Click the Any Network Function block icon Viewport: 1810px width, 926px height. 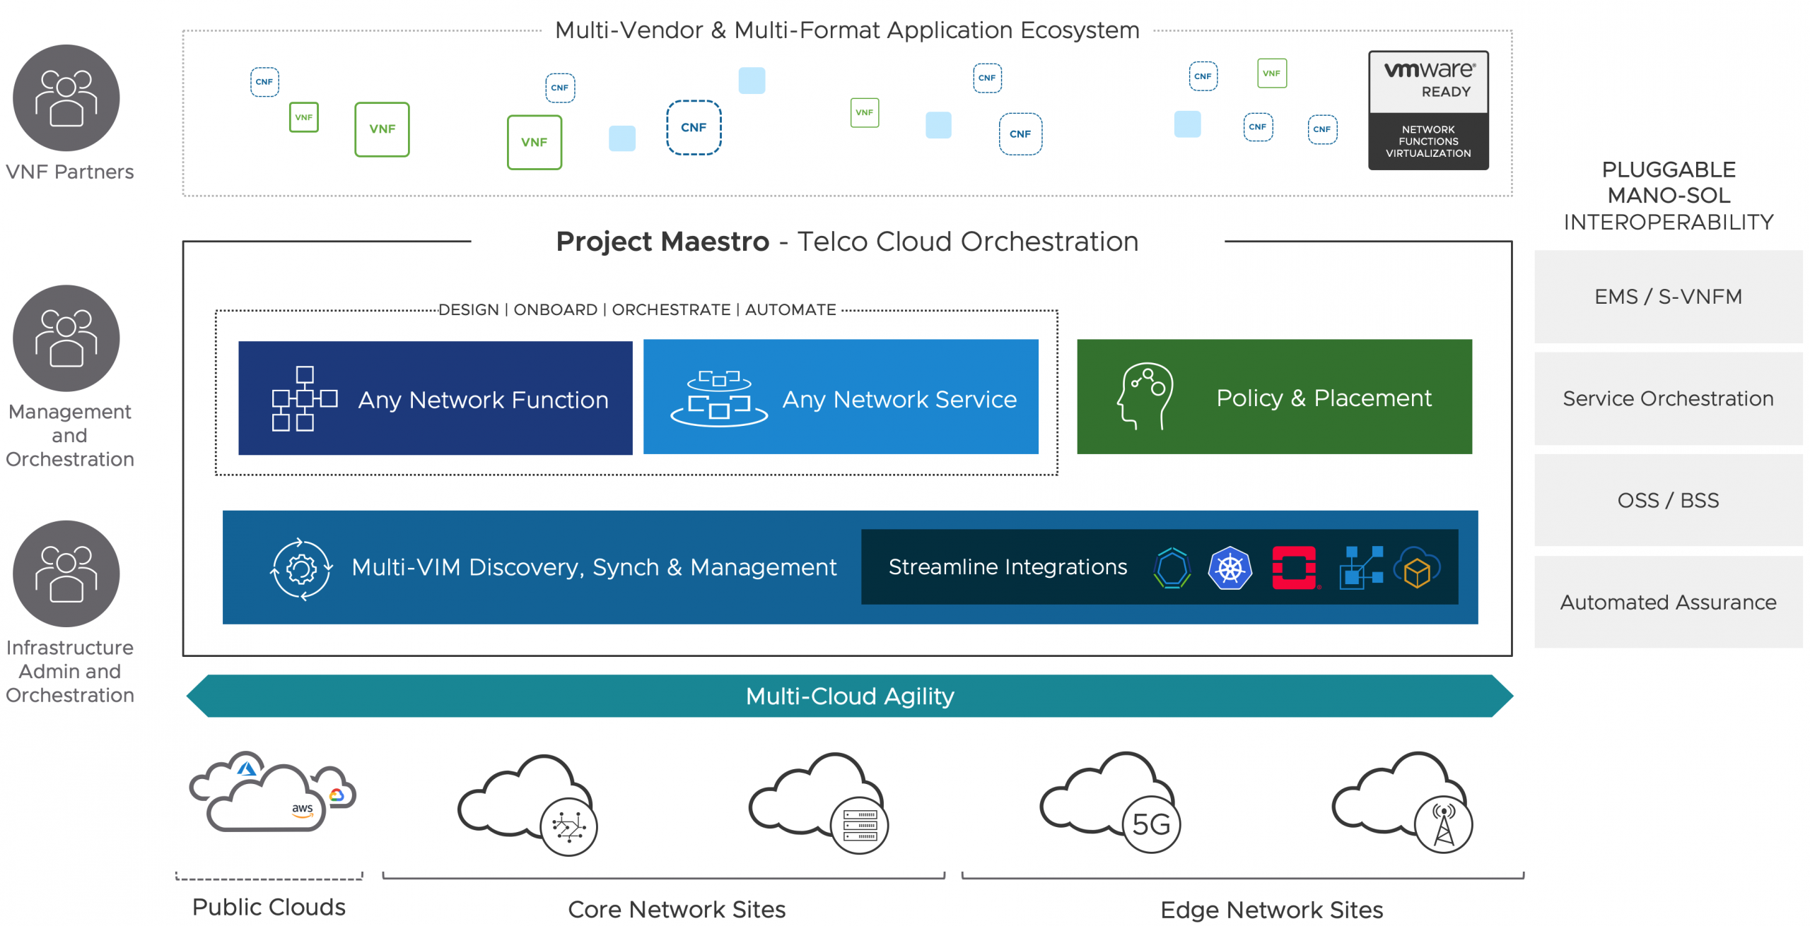click(304, 398)
